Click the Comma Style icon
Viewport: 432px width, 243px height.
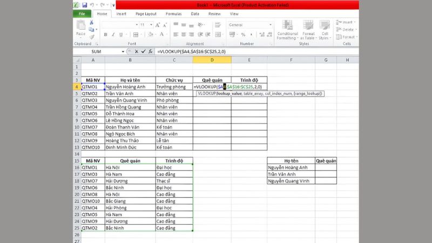(x=251, y=35)
